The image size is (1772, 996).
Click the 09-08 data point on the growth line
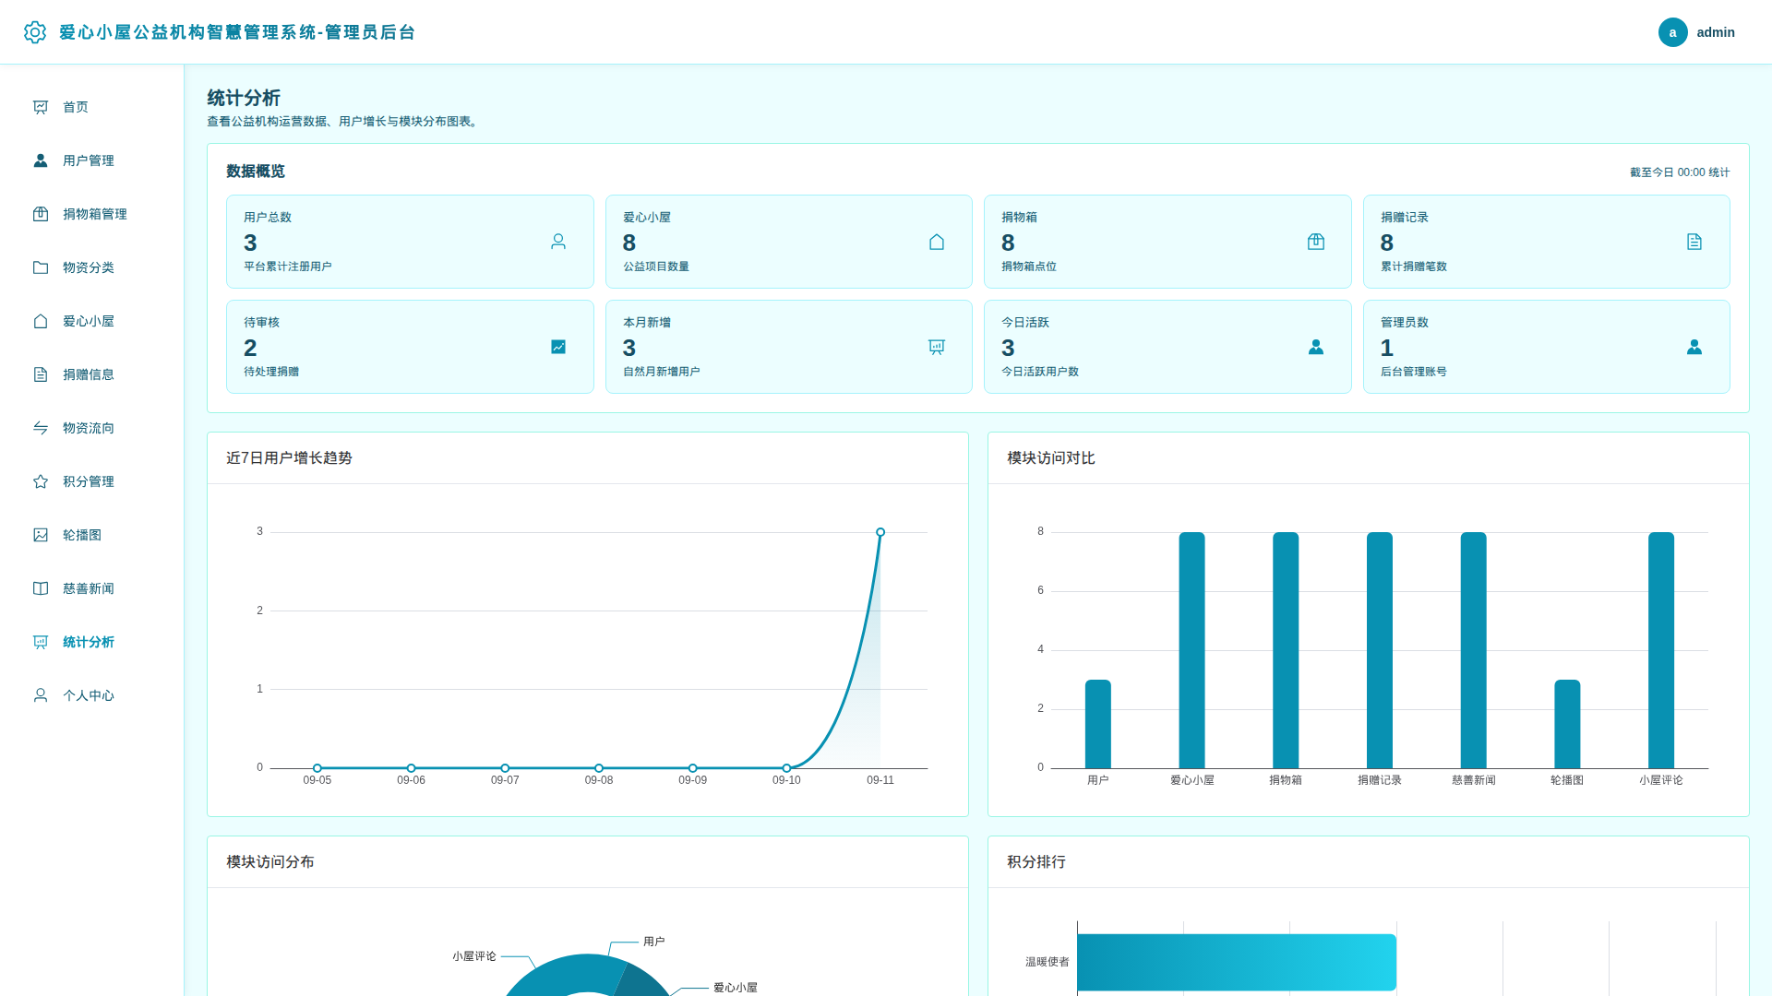(599, 768)
